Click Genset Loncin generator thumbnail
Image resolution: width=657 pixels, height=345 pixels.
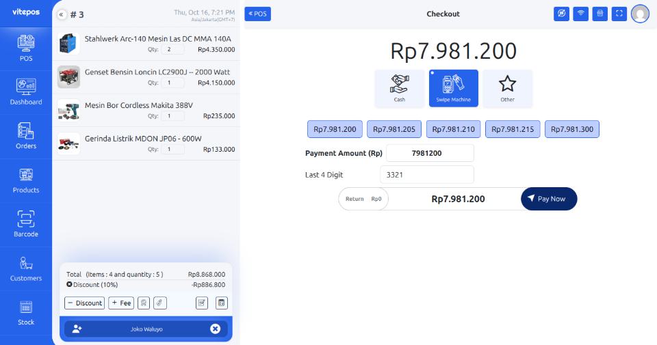tap(68, 77)
